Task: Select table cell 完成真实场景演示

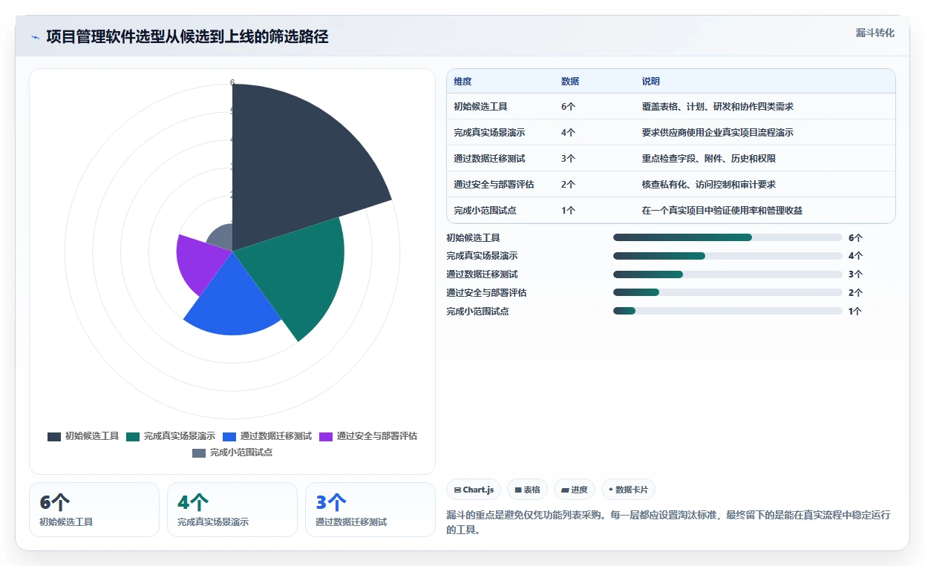Action: click(489, 133)
